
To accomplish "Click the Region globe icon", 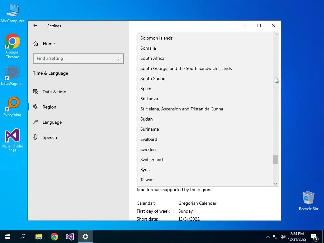I will click(35, 107).
